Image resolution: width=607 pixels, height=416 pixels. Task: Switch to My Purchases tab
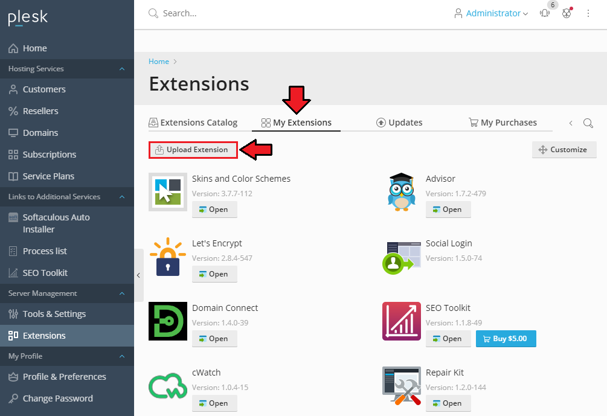point(503,123)
